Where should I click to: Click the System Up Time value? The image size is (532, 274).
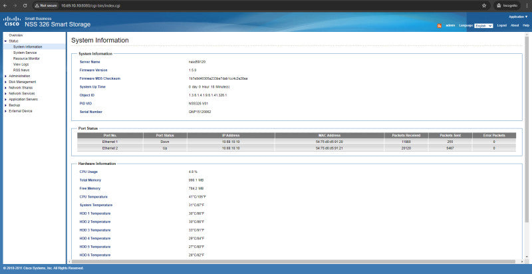[209, 87]
